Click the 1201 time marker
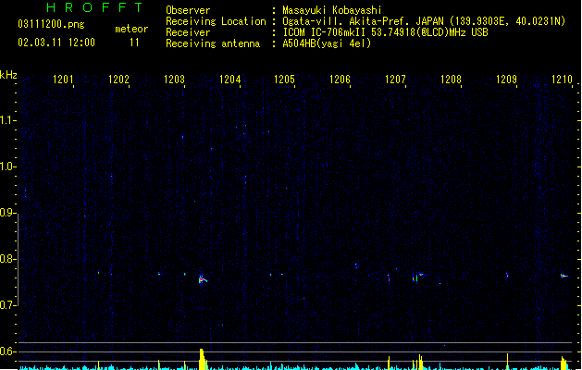Viewport: 582px width, 370px height. [x=63, y=80]
